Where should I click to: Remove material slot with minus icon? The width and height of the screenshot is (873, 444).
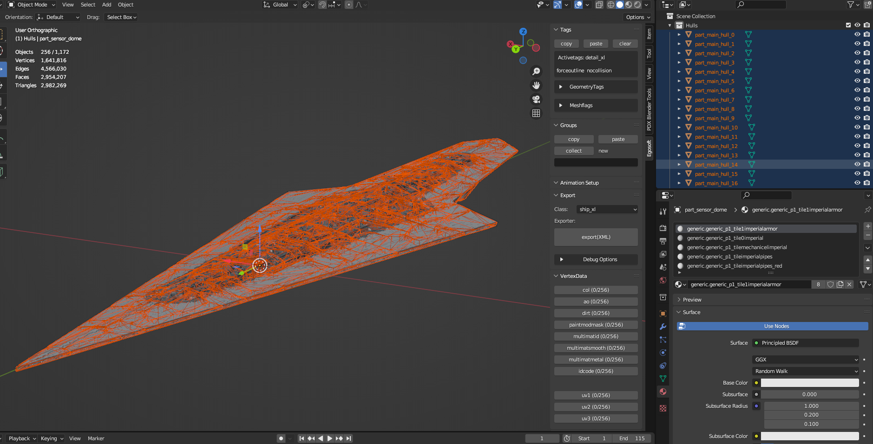868,235
